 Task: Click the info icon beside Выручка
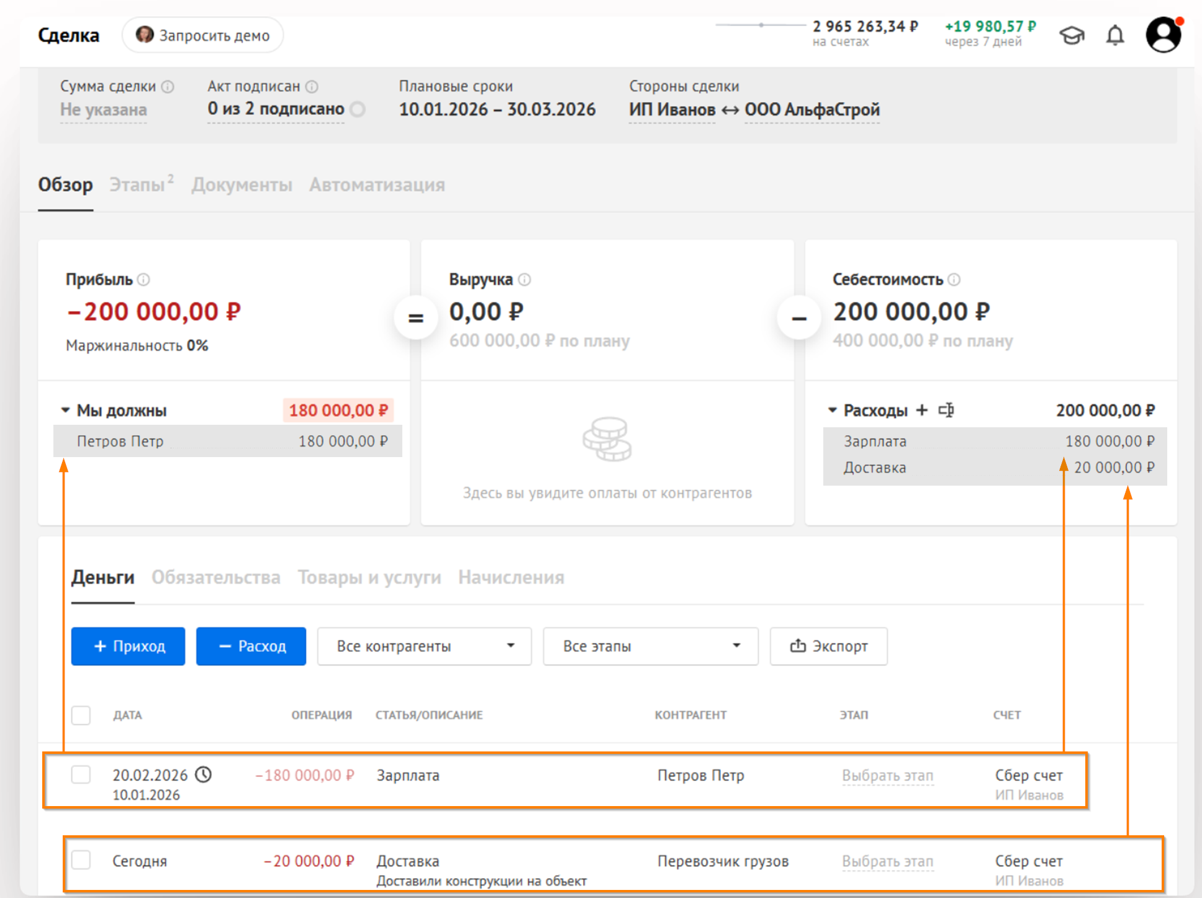click(x=525, y=279)
